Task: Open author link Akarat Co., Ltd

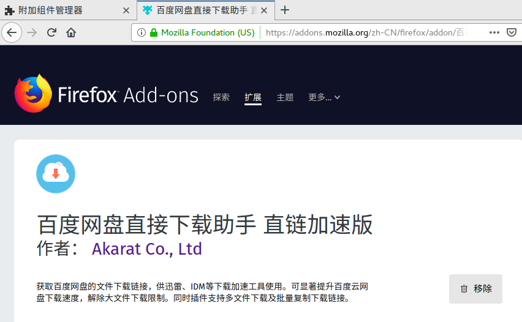Action: click(x=147, y=249)
